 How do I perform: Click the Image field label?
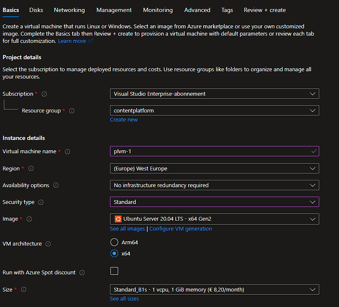tap(10, 219)
